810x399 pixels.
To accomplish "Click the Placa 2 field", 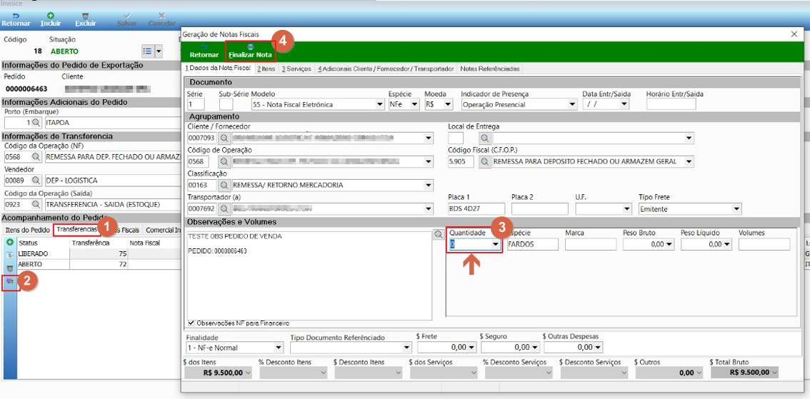I will pos(540,209).
